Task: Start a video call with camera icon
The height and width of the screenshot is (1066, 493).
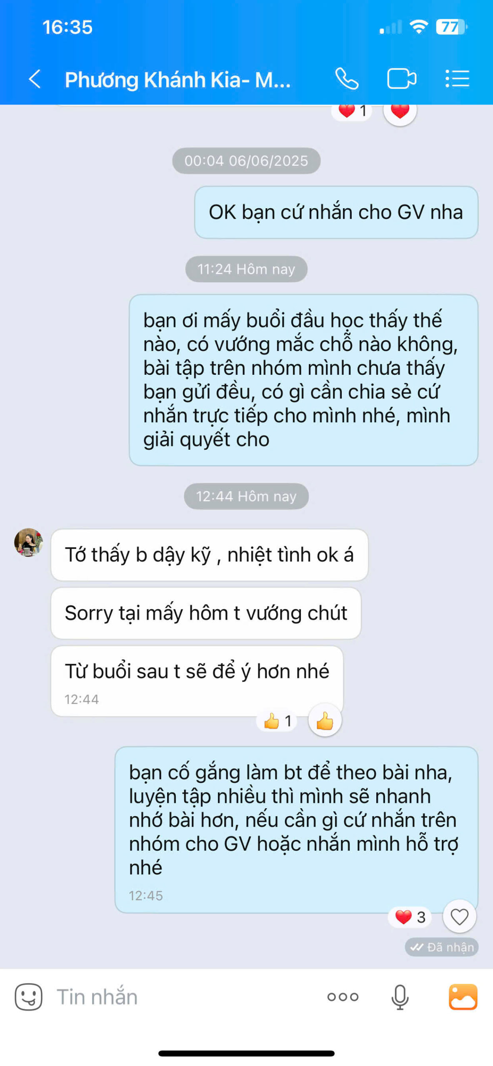Action: coord(402,79)
